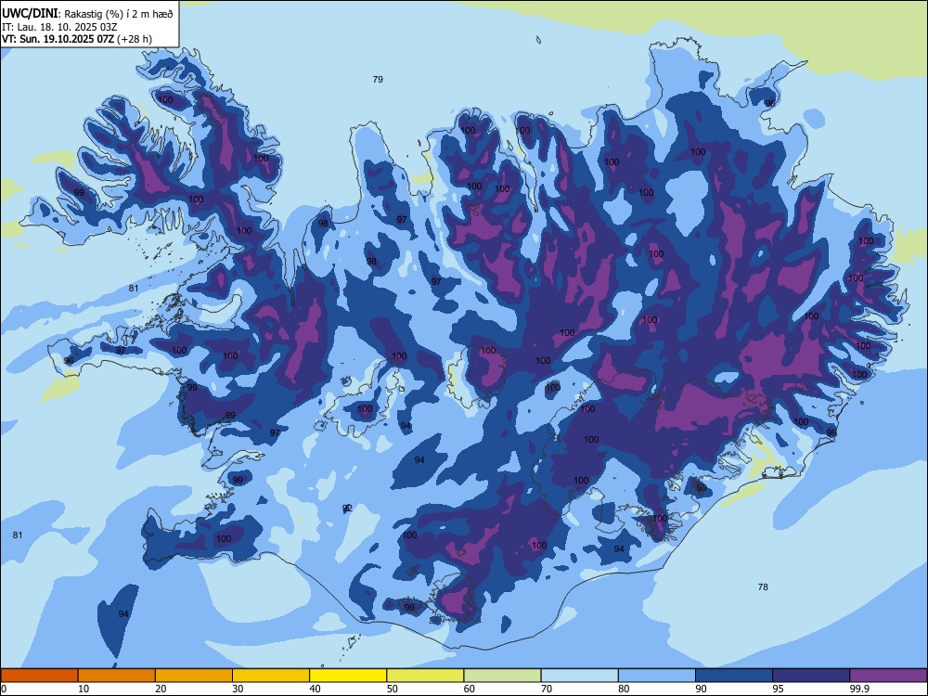928x696 pixels.
Task: Select the light blue 80–90 legend swatch
Action: coord(657,676)
